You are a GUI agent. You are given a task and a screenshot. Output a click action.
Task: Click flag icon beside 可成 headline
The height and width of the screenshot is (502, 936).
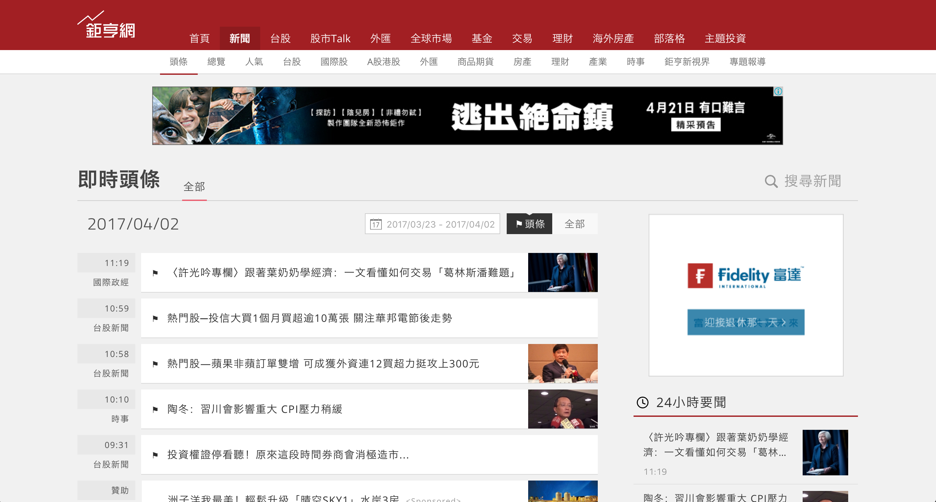pos(155,363)
